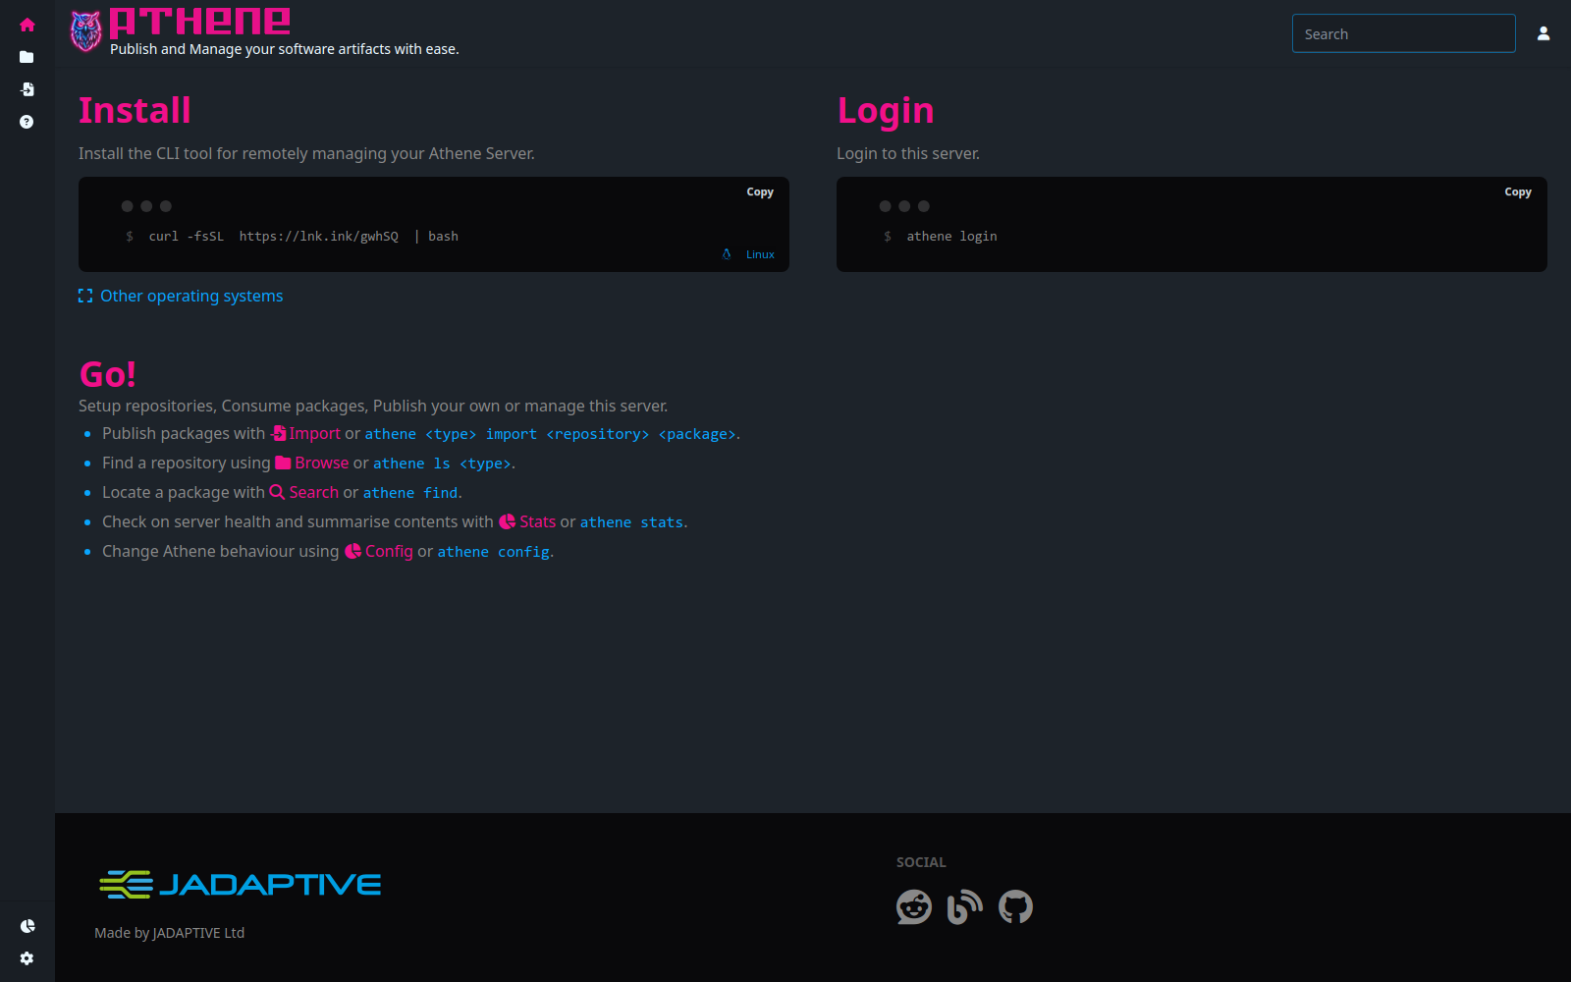The image size is (1571, 982).
Task: Click 'Made by JADAPTIVE Ltd' text
Action: click(x=170, y=933)
